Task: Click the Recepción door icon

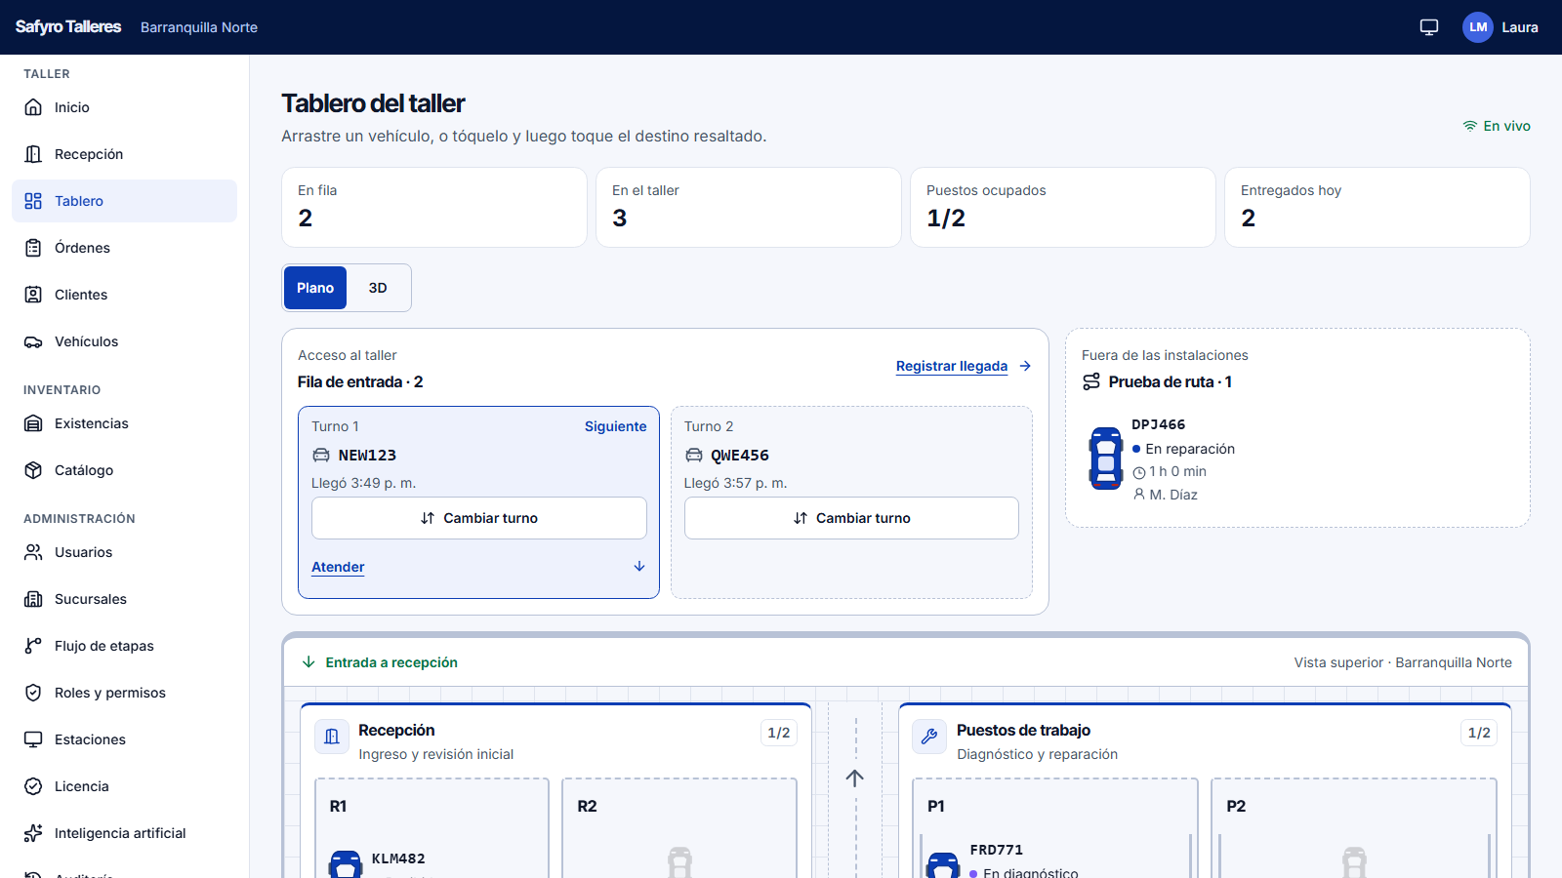Action: click(33, 154)
